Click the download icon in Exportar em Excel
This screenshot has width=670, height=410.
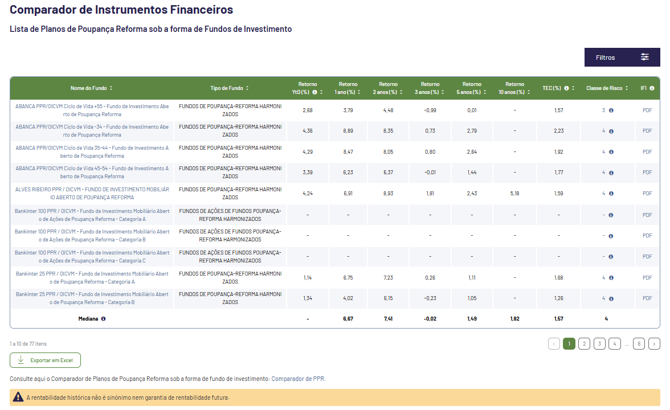click(x=21, y=360)
